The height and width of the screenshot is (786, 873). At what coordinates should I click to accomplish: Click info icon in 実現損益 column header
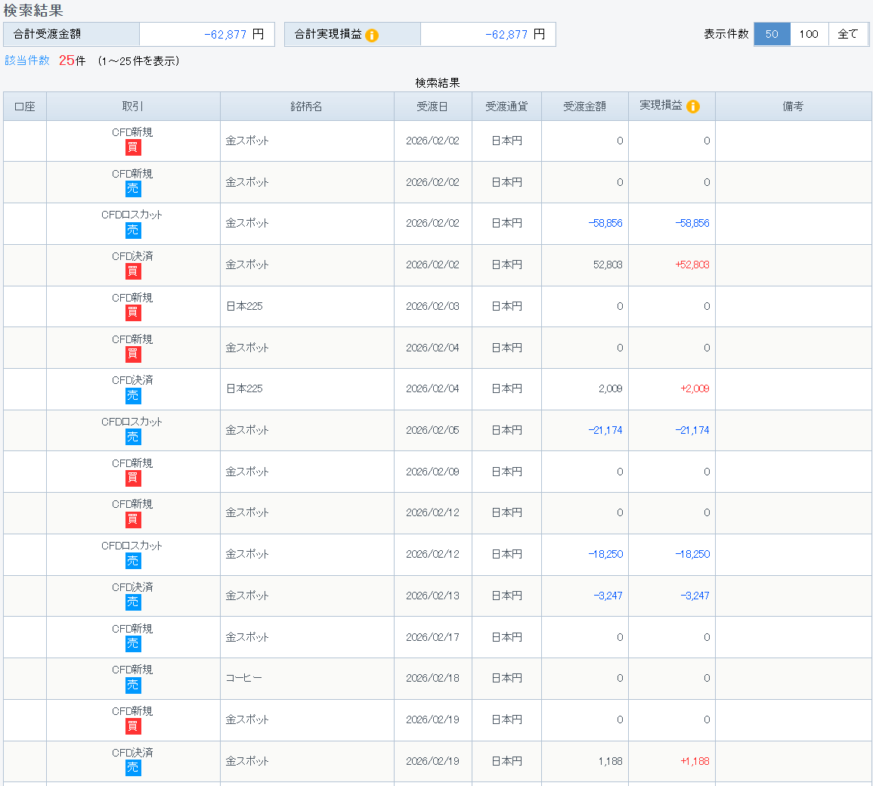[692, 107]
